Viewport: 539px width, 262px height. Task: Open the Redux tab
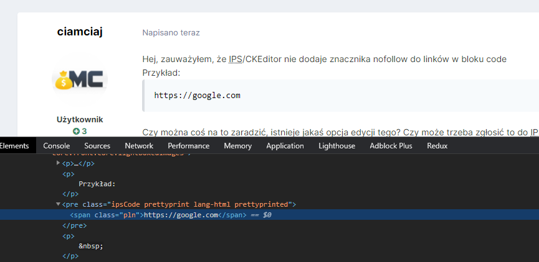[437, 146]
